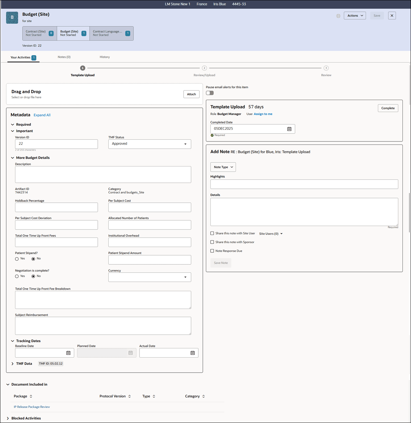Viewport: 411px width, 423px height.
Task: Enable pause email alerts for this item
Action: pyautogui.click(x=210, y=93)
